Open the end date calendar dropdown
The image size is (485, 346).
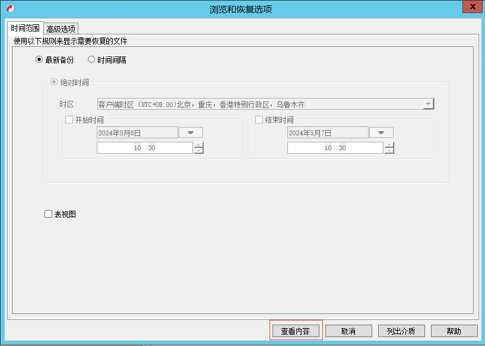click(381, 132)
